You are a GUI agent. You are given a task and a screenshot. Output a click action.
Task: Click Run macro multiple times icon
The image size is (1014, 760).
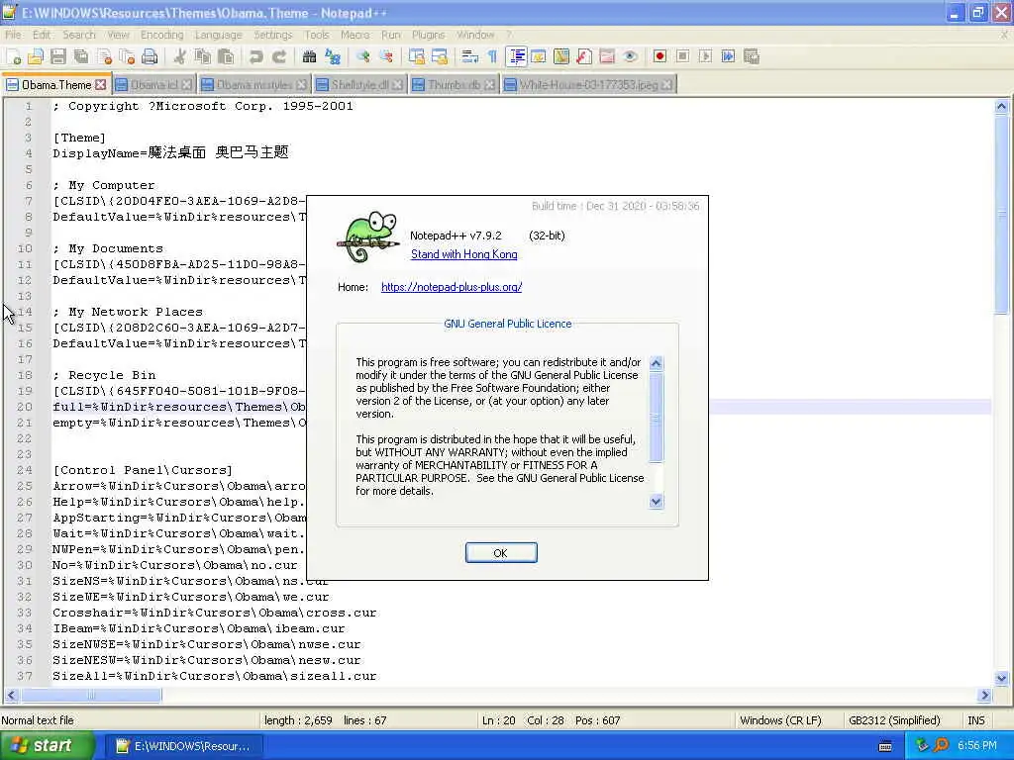[x=728, y=56]
